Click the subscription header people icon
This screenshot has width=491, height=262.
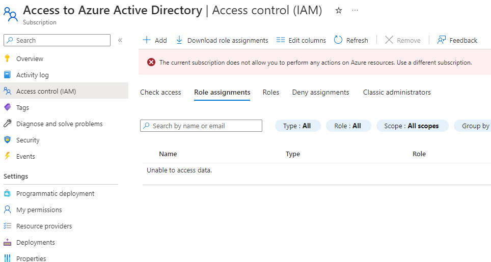point(11,14)
